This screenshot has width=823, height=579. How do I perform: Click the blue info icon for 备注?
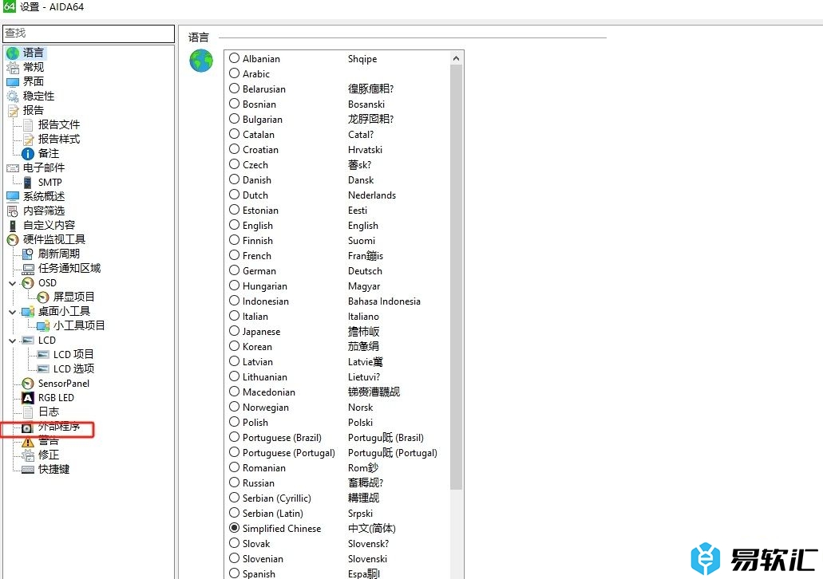[x=28, y=153]
